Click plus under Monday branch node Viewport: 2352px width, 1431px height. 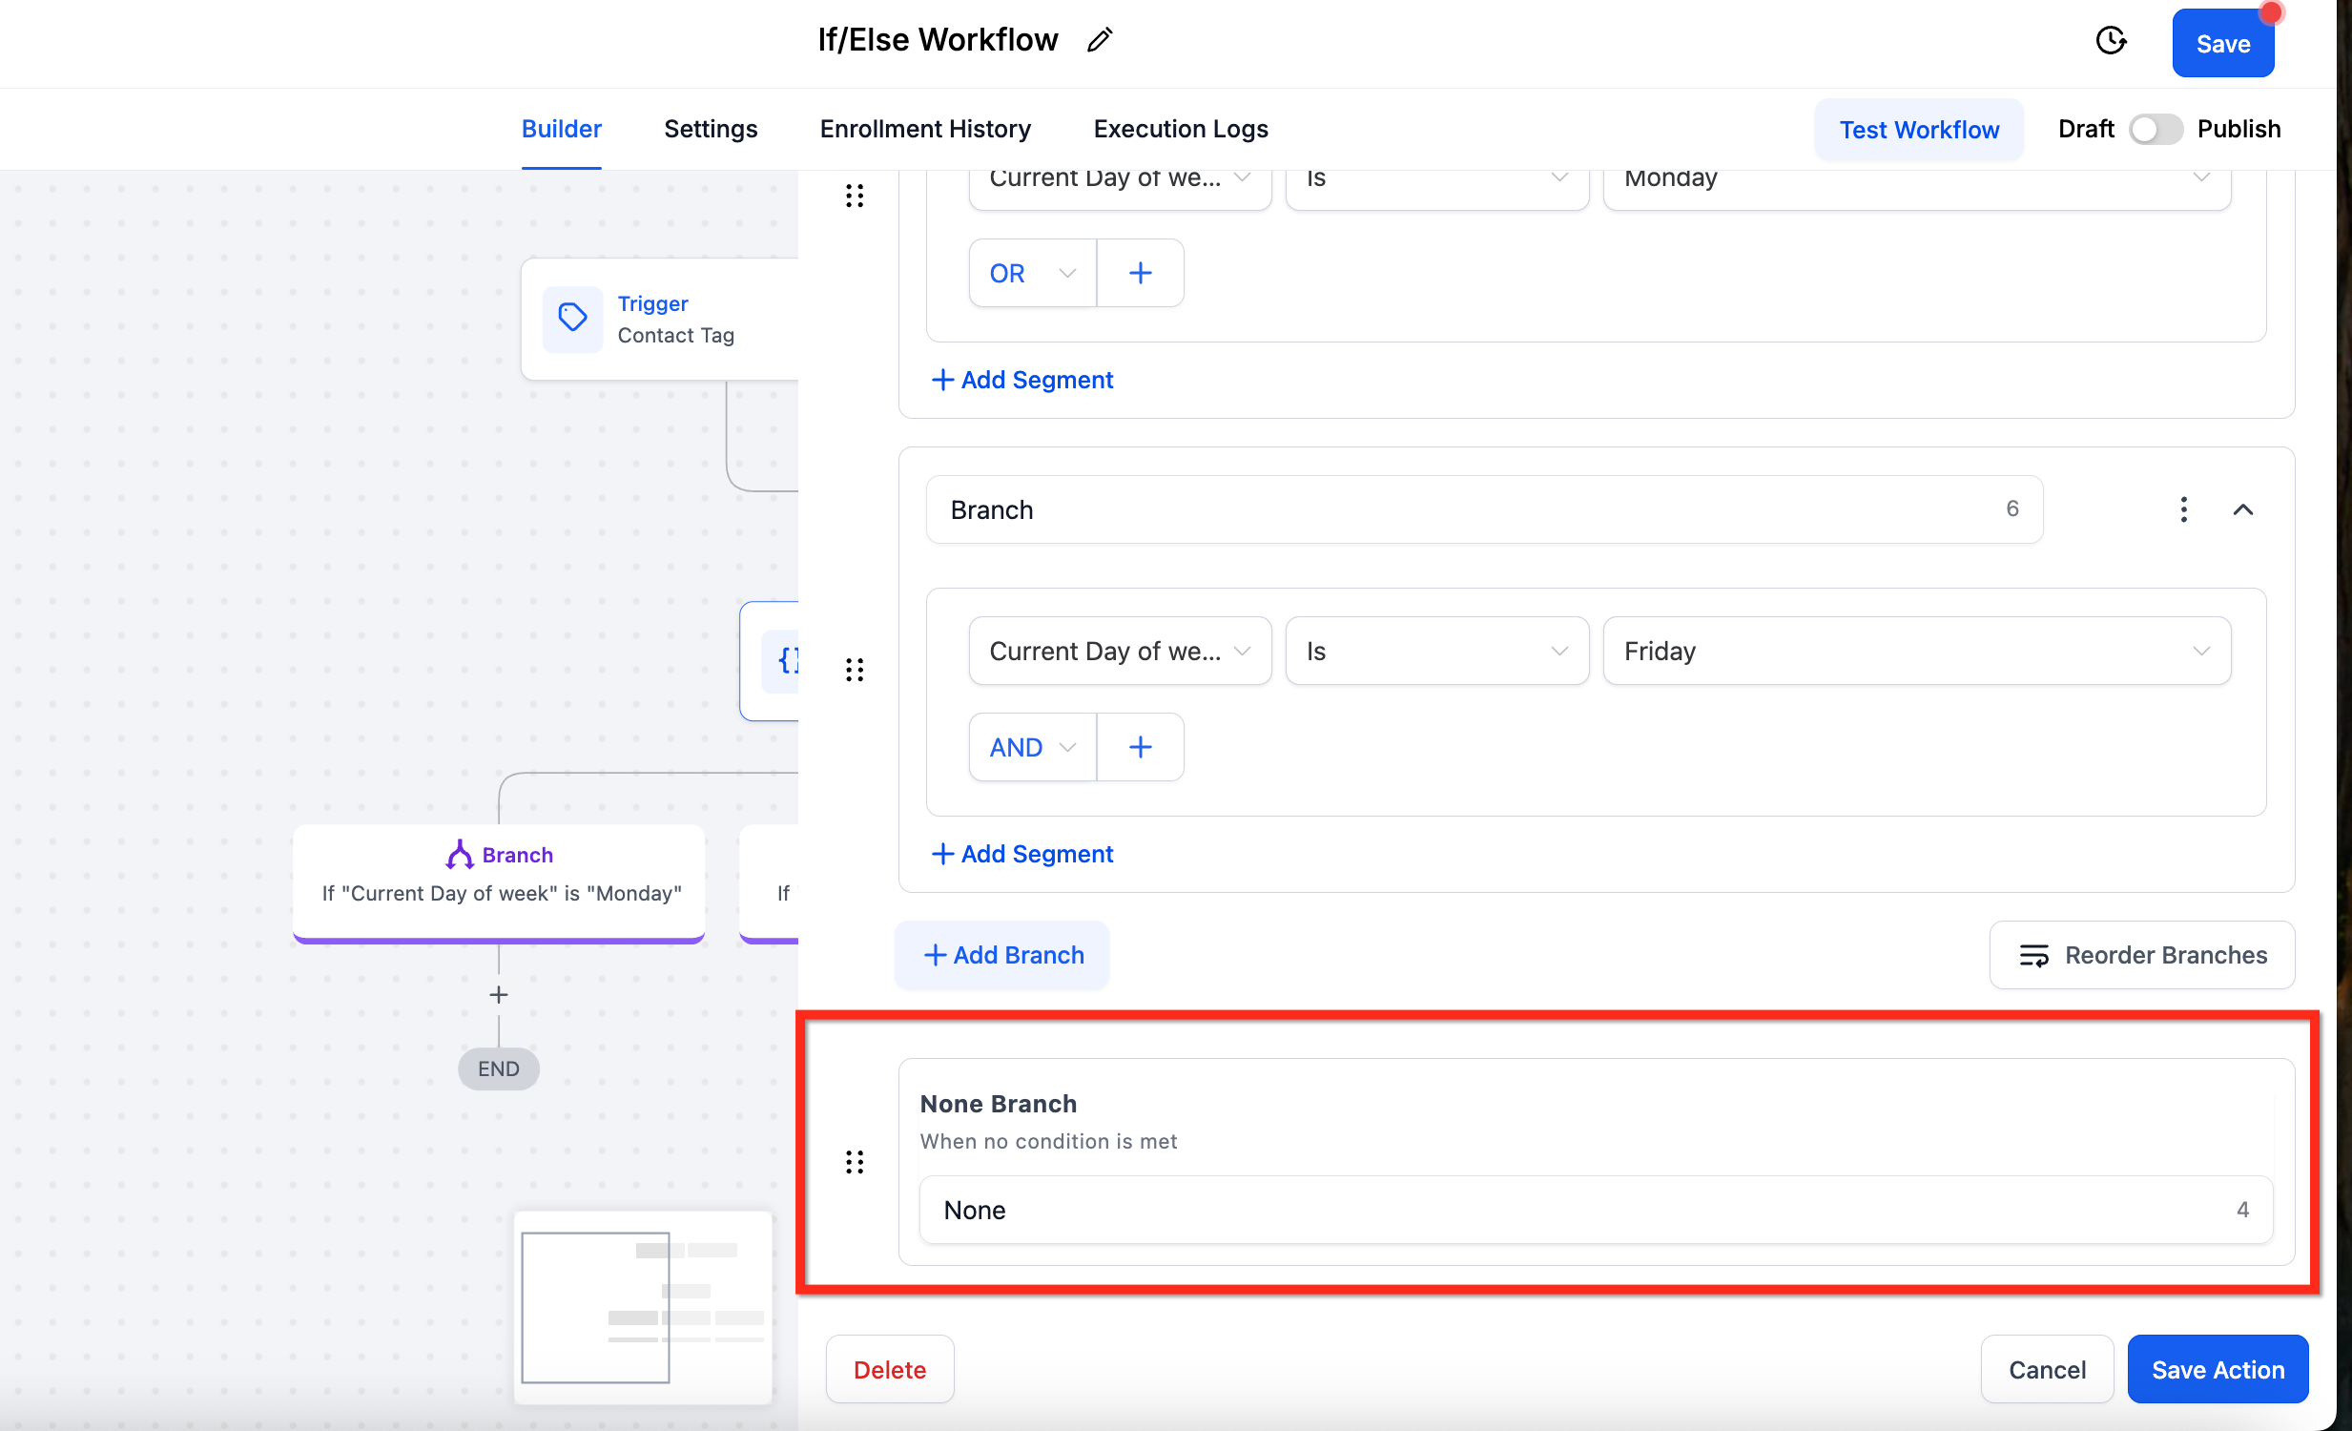(x=498, y=995)
